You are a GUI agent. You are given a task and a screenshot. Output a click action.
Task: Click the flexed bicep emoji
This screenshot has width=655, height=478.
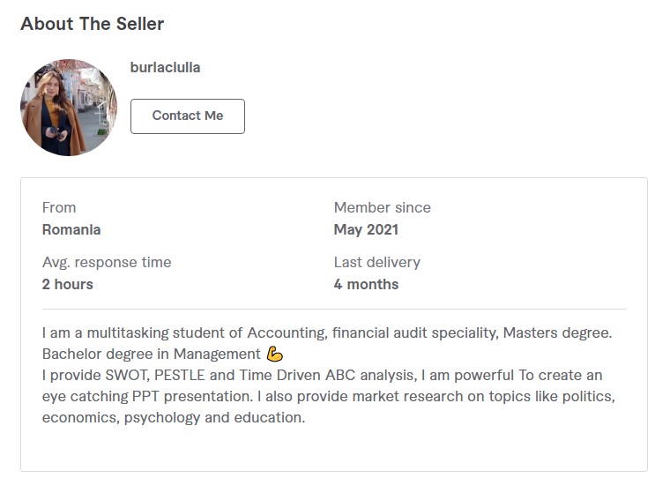[275, 355]
